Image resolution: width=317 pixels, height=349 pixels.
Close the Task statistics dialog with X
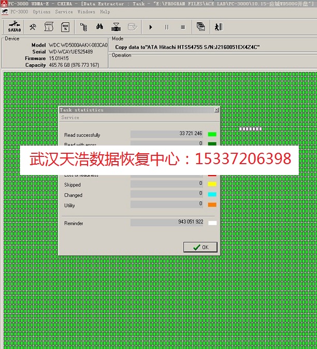pyautogui.click(x=216, y=110)
